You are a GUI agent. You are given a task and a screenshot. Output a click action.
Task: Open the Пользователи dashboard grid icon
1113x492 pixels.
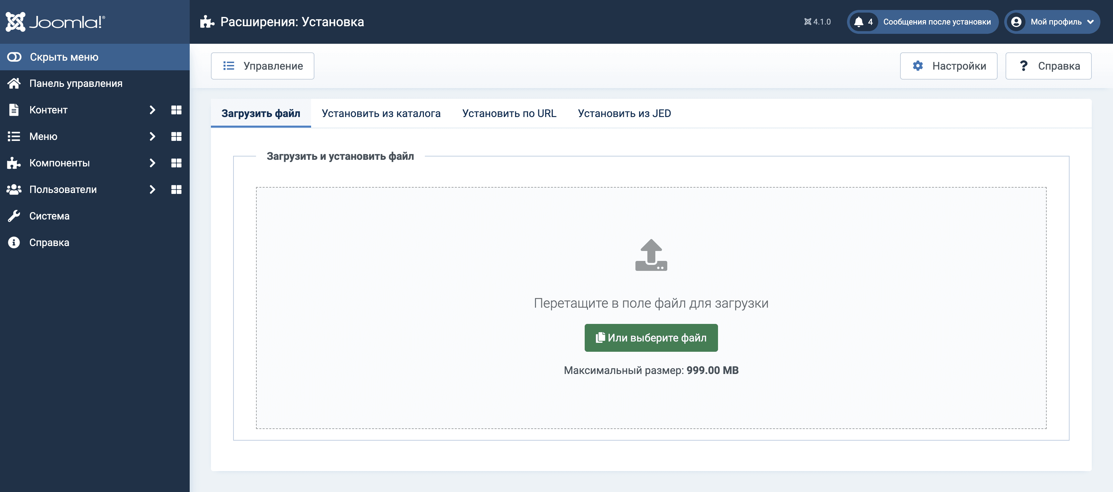coord(176,190)
